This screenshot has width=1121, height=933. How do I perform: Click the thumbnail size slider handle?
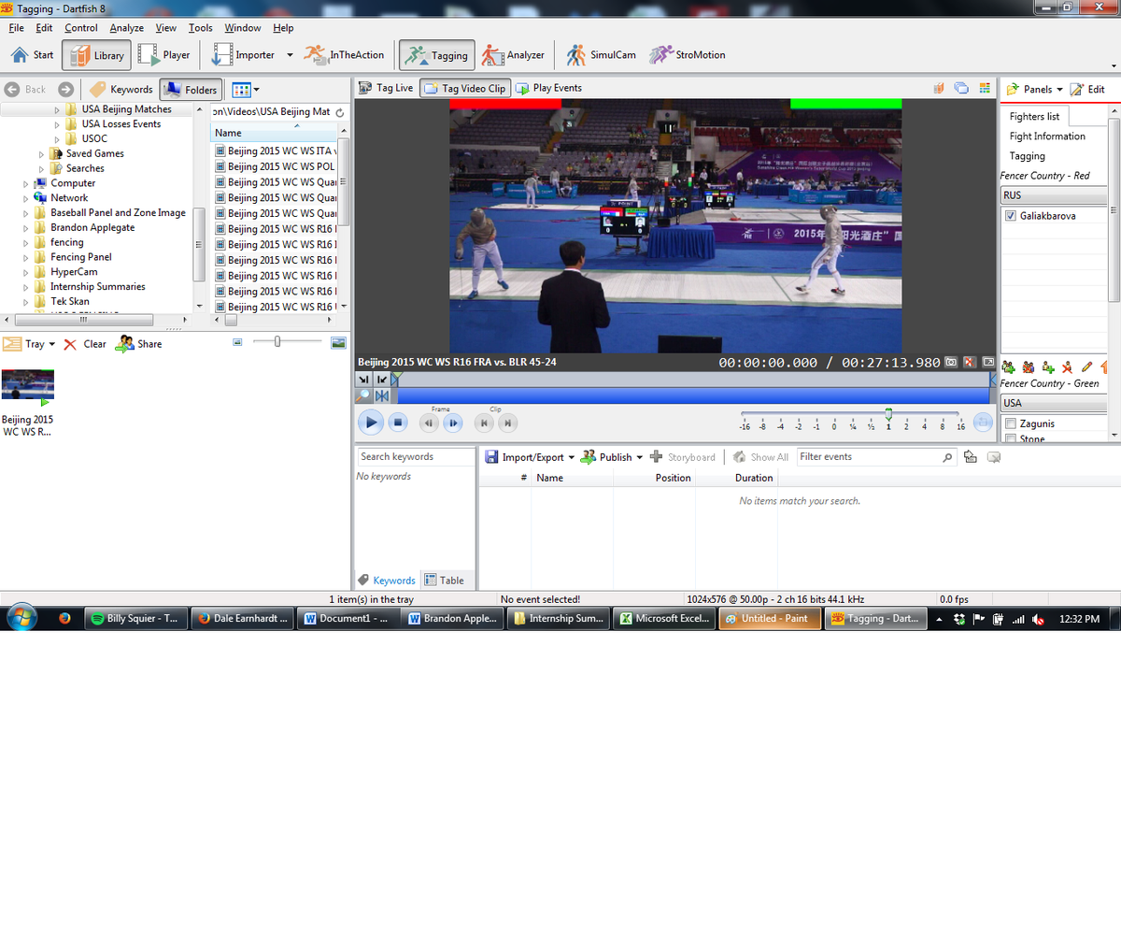pos(277,342)
